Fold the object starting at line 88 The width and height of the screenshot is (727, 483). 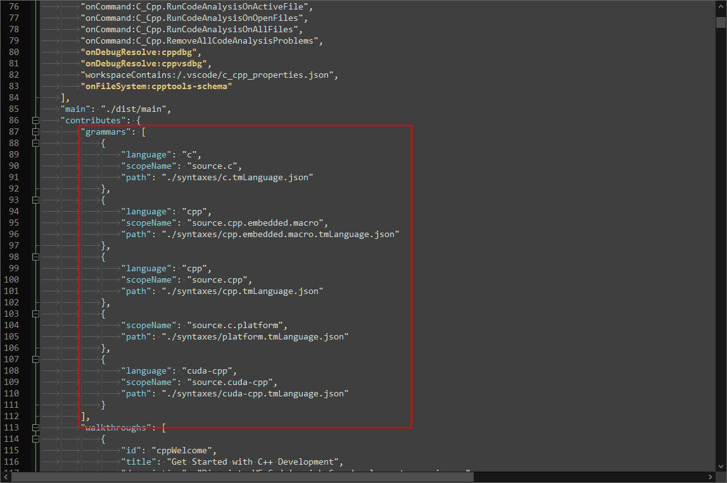coord(36,143)
